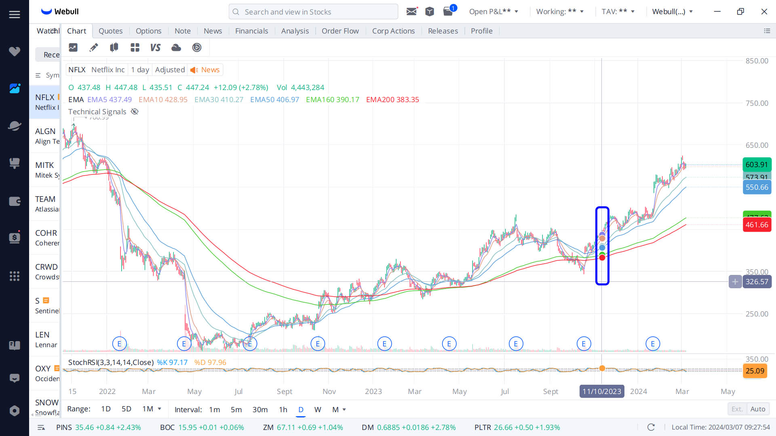Open the learning book icon in sidebar
Viewport: 776px width, 436px height.
(15, 345)
